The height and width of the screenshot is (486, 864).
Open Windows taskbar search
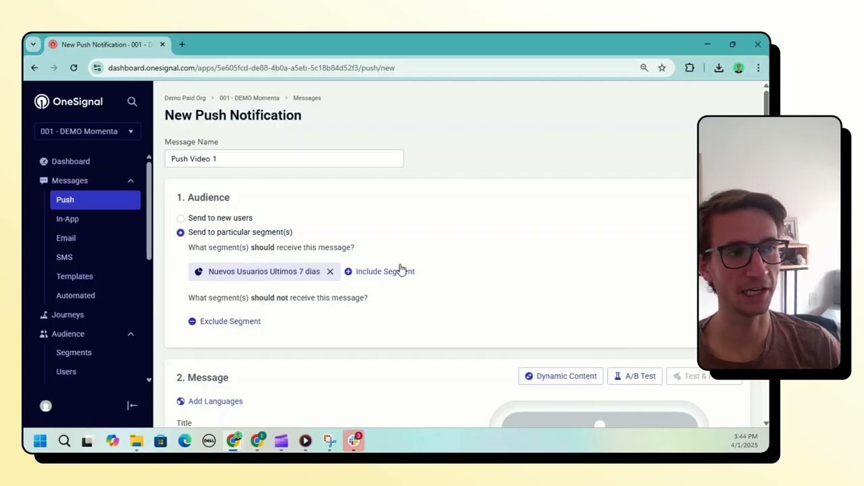64,441
